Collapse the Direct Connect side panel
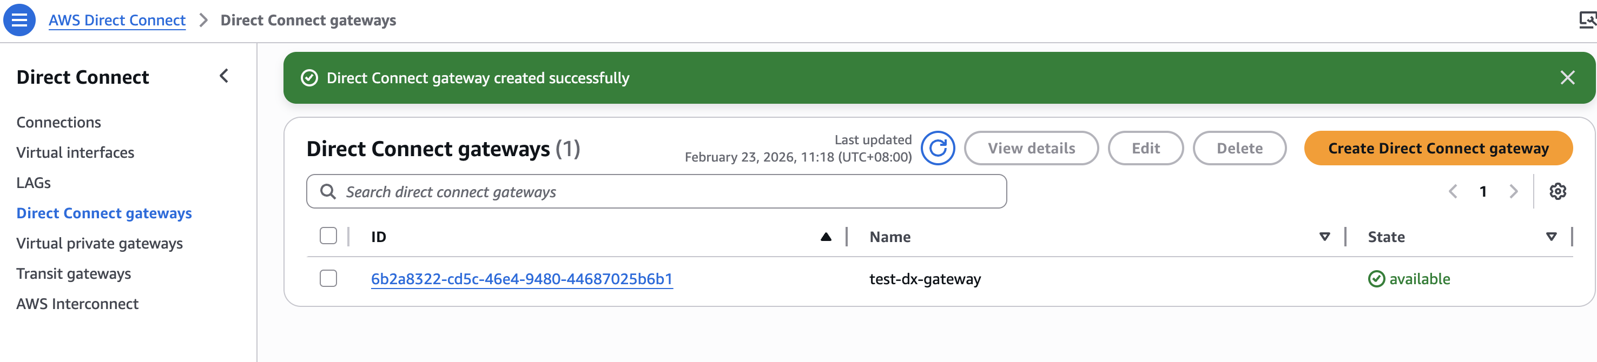1597x362 pixels. tap(224, 76)
